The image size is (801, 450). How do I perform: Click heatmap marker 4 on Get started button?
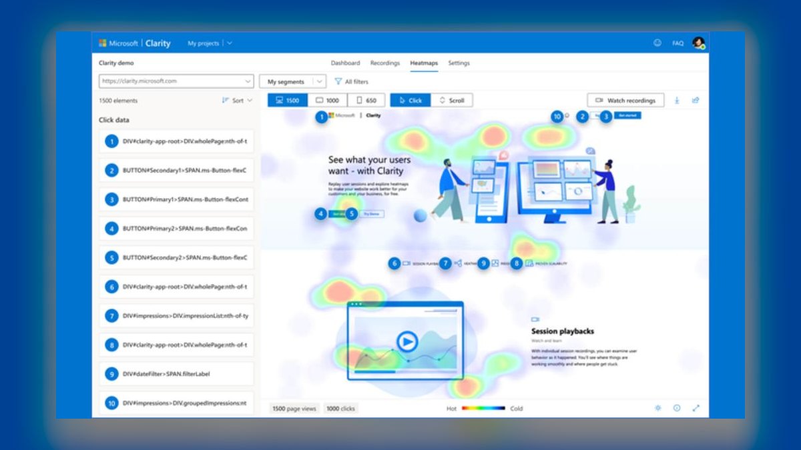tap(322, 214)
